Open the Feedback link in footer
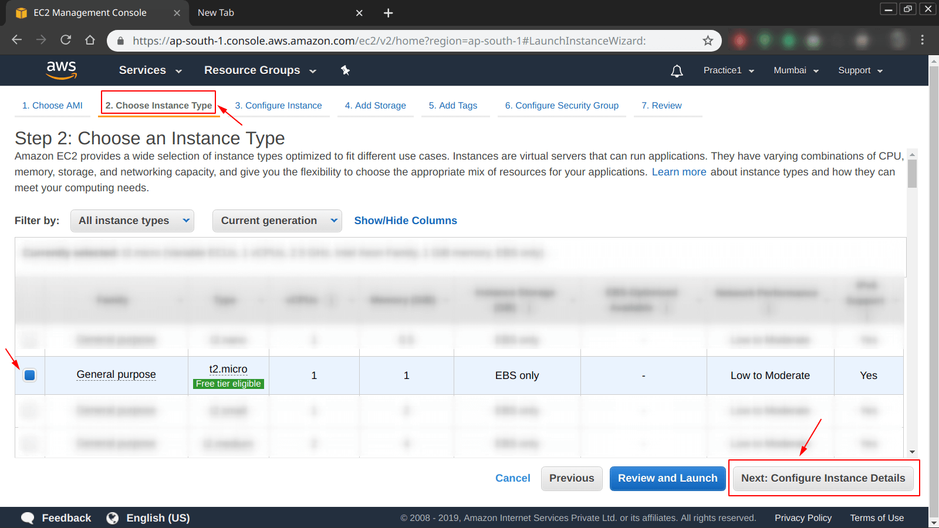Screen dimensions: 939x528 (x=66, y=518)
